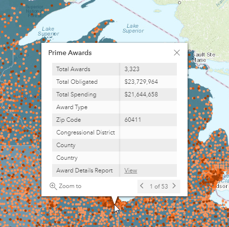Click the Prime Awards popup title
The height and width of the screenshot is (227, 229).
70,53
